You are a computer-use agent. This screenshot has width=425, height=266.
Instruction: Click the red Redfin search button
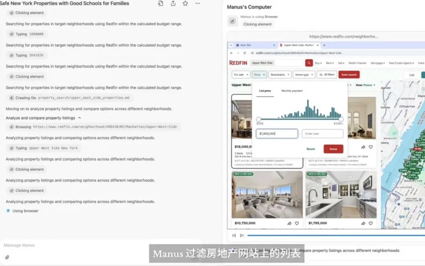click(309, 63)
